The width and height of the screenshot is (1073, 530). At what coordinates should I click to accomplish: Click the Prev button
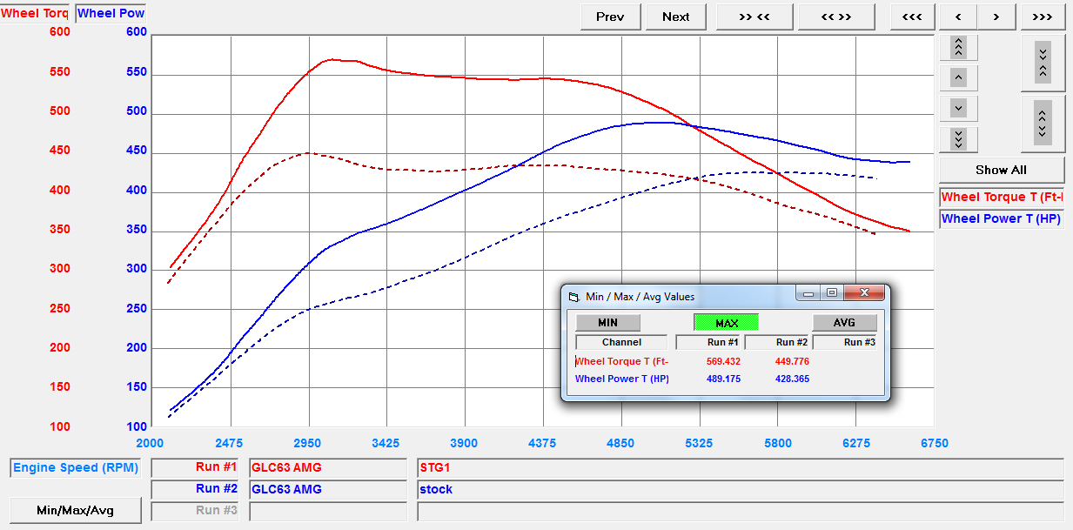point(610,17)
